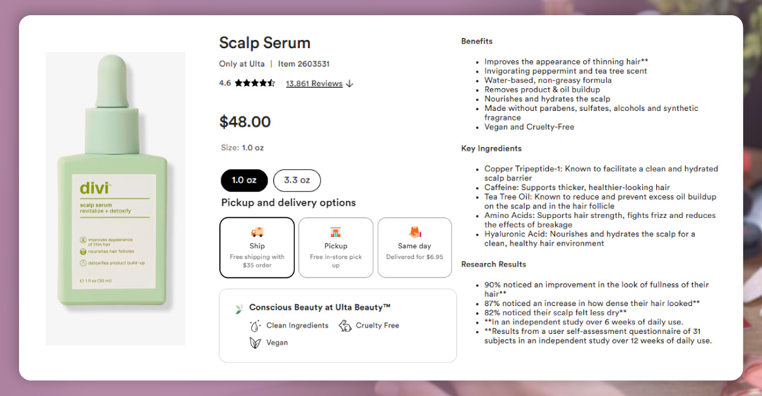The height and width of the screenshot is (396, 762).
Task: Click the Cruelty Free bunny icon
Action: tap(344, 325)
